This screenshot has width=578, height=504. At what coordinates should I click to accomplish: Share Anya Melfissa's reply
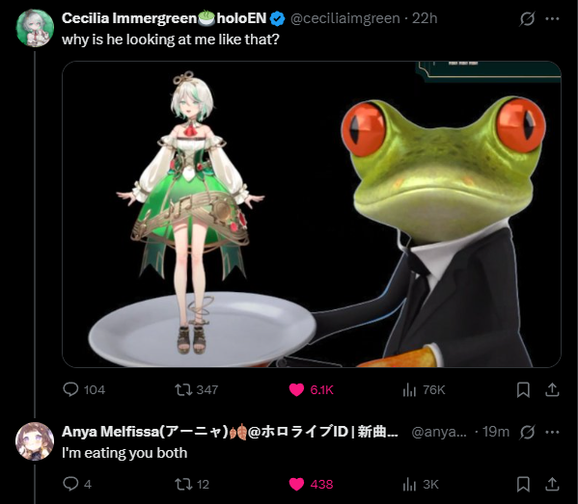point(552,484)
